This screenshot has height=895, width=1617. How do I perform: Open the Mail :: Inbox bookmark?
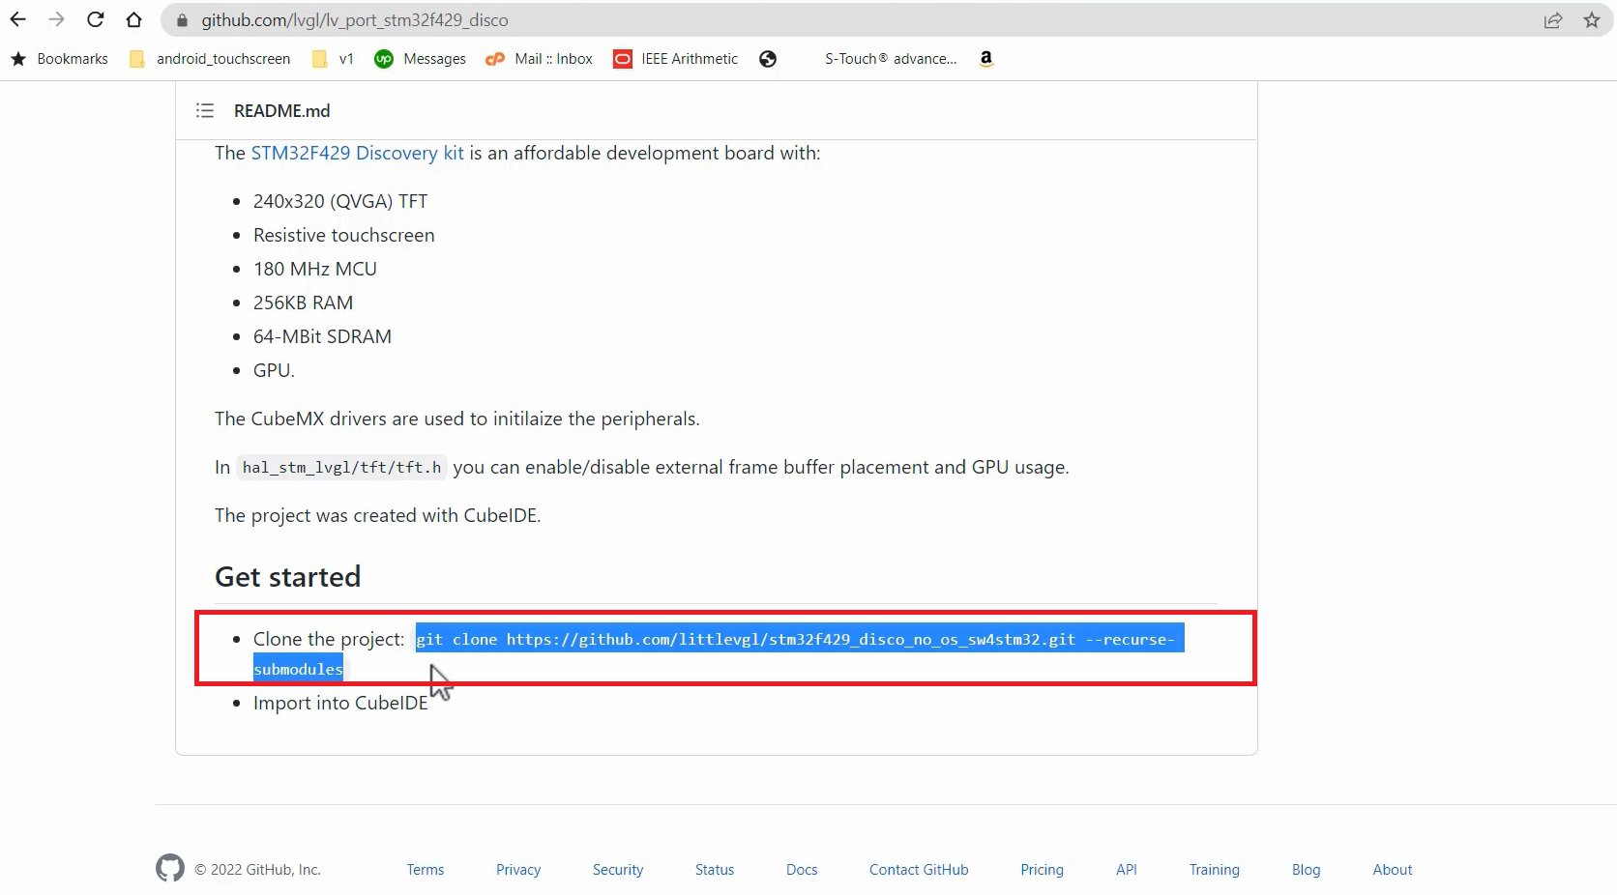tap(539, 59)
